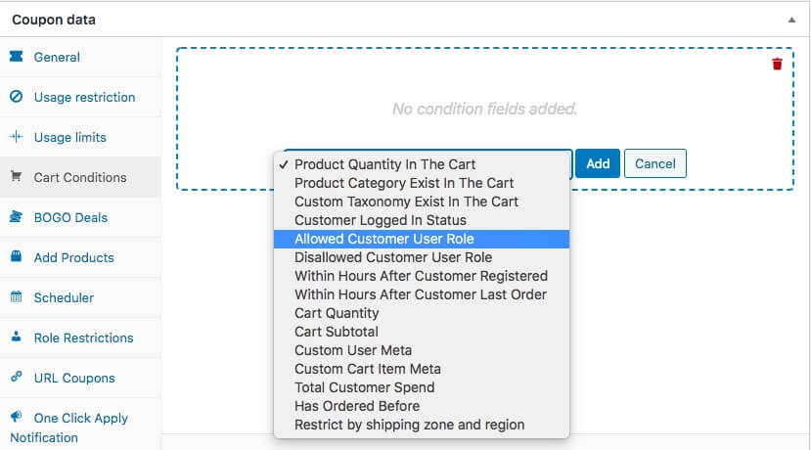Viewport: 811px width, 450px height.
Task: Pick Custom Cart Item Meta option
Action: [x=422, y=370]
